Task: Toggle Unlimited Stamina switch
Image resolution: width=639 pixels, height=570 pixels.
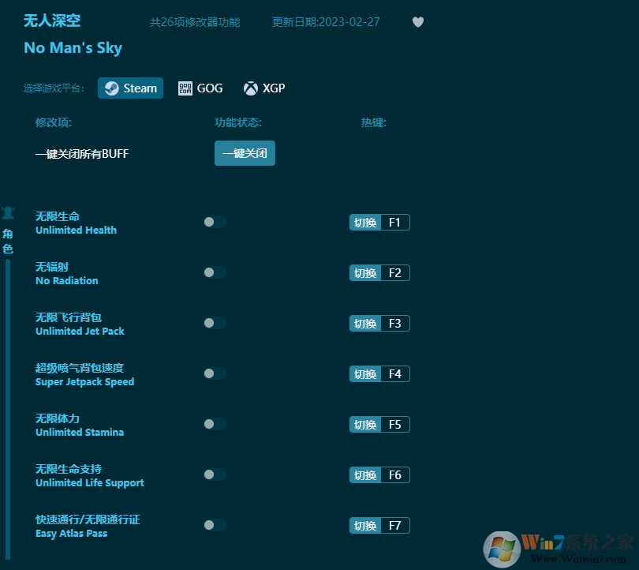Action: [215, 424]
